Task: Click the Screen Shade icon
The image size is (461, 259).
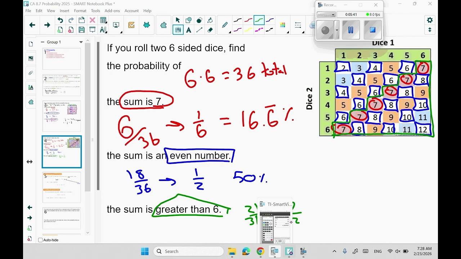Action: click(92, 30)
